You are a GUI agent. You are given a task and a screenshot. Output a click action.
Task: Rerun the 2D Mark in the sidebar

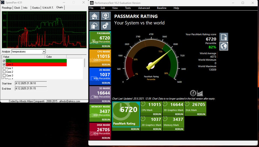(106, 83)
